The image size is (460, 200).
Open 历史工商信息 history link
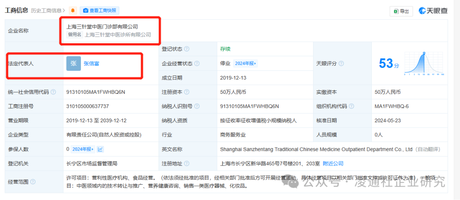pyautogui.click(x=48, y=11)
